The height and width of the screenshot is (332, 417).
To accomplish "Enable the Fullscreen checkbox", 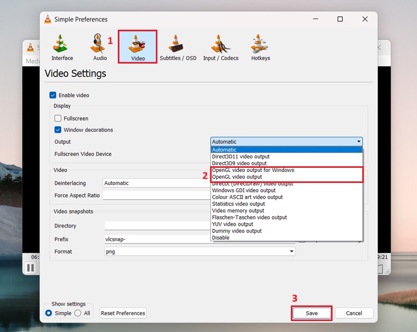I will [58, 118].
